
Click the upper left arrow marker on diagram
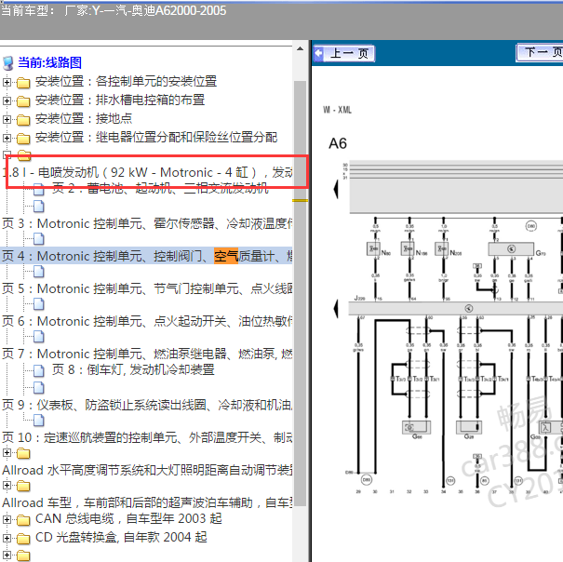click(336, 189)
